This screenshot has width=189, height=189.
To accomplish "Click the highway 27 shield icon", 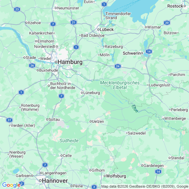I will click(9, 120).
